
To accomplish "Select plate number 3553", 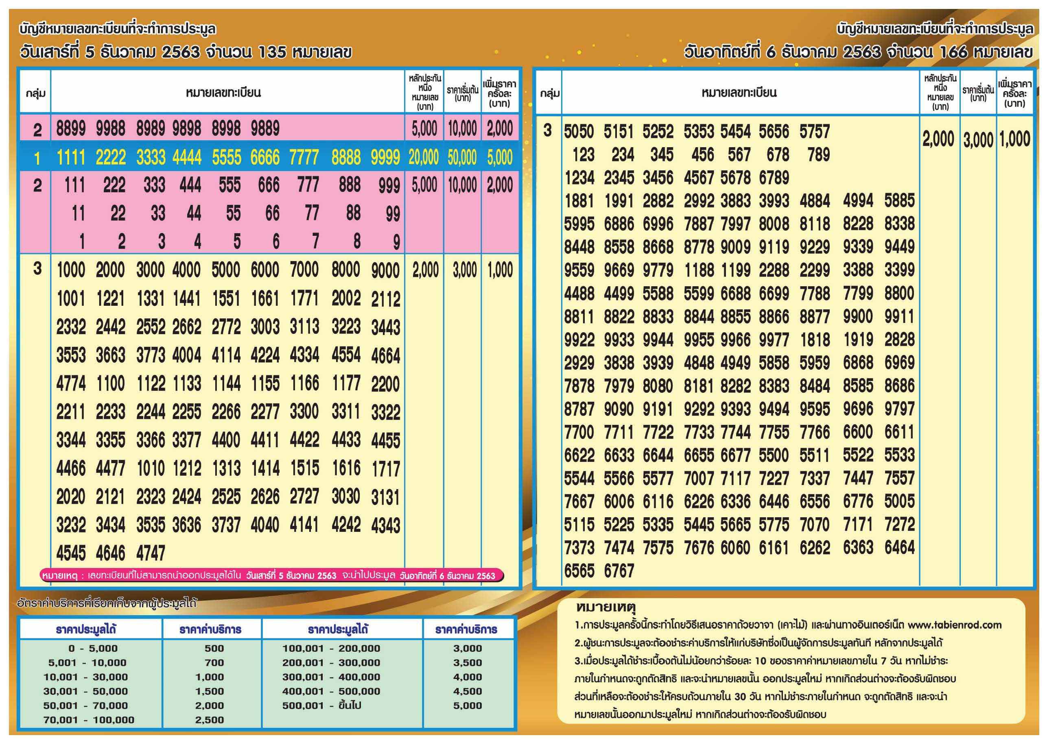I will click(x=71, y=355).
